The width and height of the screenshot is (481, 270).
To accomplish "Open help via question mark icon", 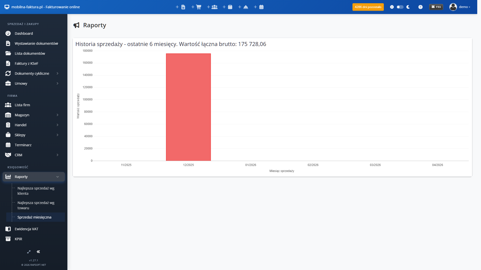I will pyautogui.click(x=420, y=7).
